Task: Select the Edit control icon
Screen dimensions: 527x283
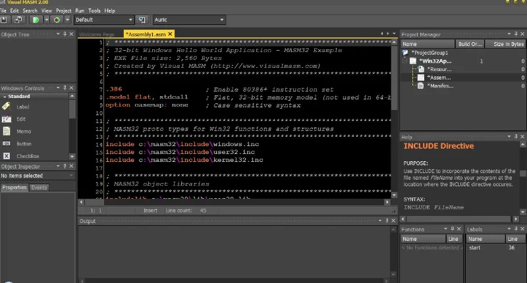Action: (7, 119)
